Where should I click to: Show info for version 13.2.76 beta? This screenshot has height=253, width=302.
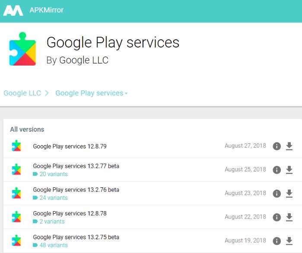point(277,194)
